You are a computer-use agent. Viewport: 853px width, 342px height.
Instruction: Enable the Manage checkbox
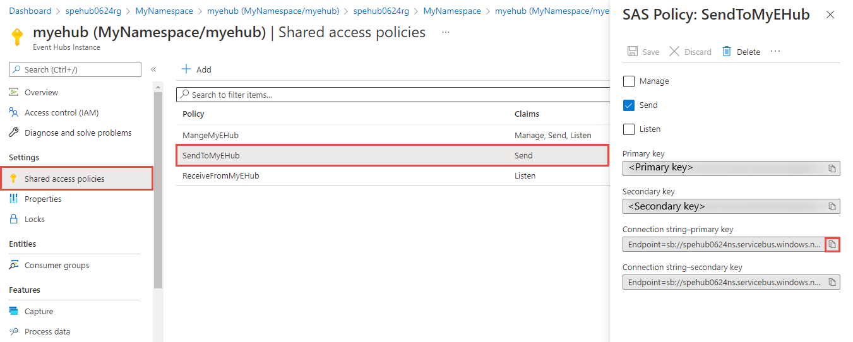(x=629, y=81)
